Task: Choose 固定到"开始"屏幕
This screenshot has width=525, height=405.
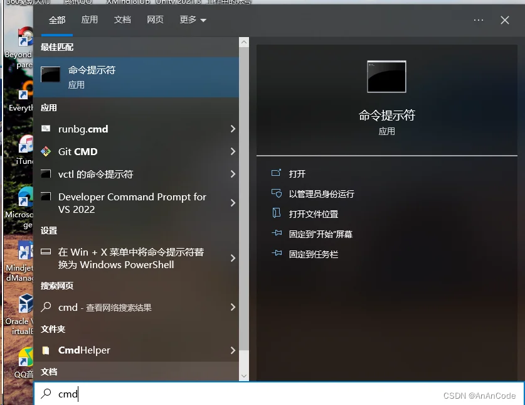Action: 321,234
